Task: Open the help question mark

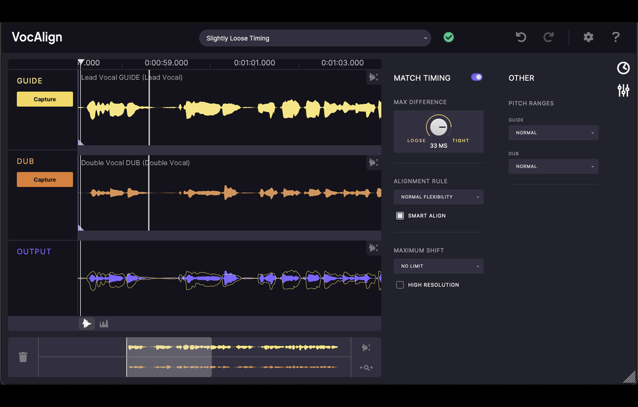Action: (x=616, y=37)
